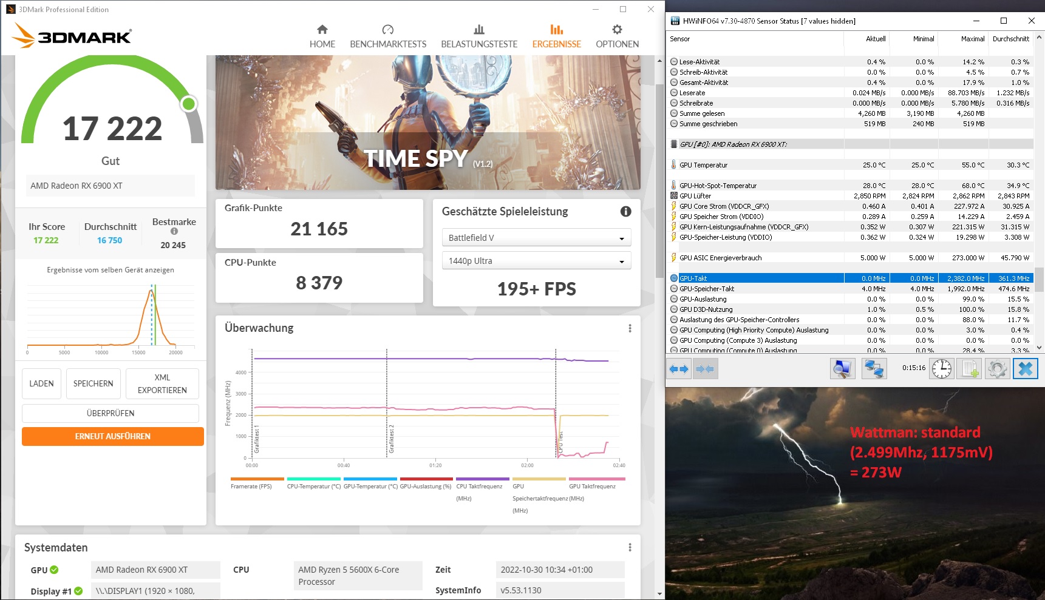1045x600 pixels.
Task: Click the Time Spy banner image
Action: click(x=428, y=123)
